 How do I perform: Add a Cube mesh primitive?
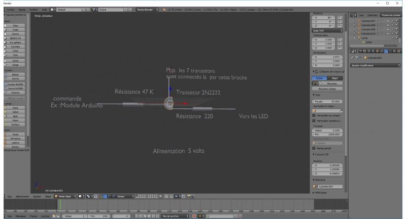point(15,29)
